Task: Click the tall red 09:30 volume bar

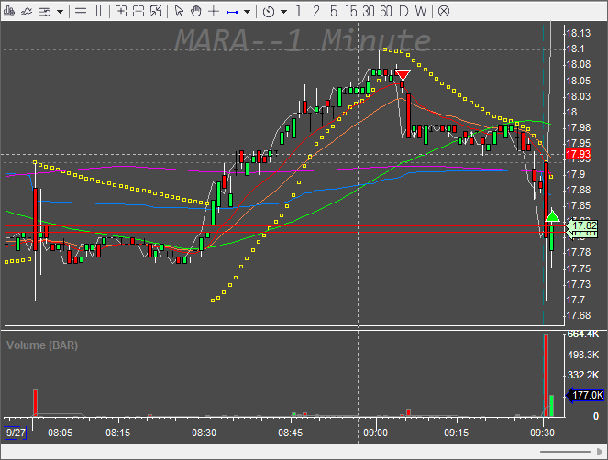Action: [x=546, y=376]
